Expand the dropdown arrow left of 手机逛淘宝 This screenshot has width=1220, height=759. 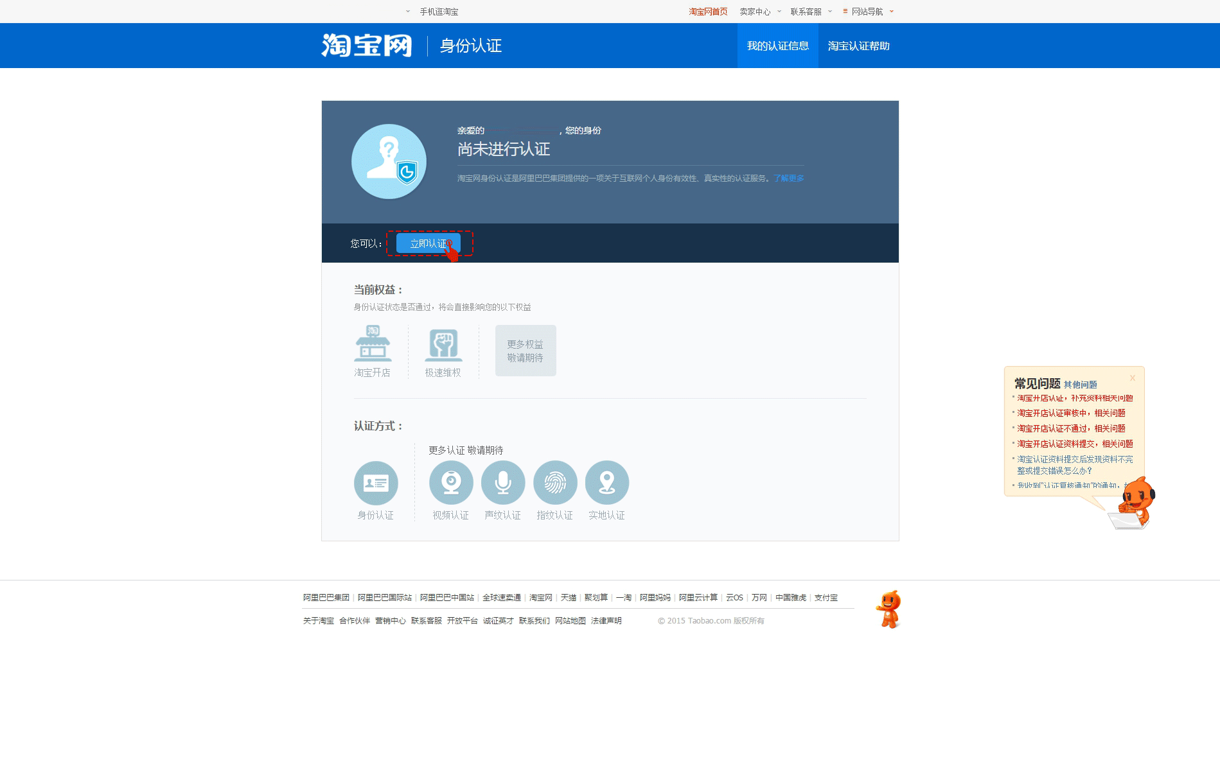408,12
